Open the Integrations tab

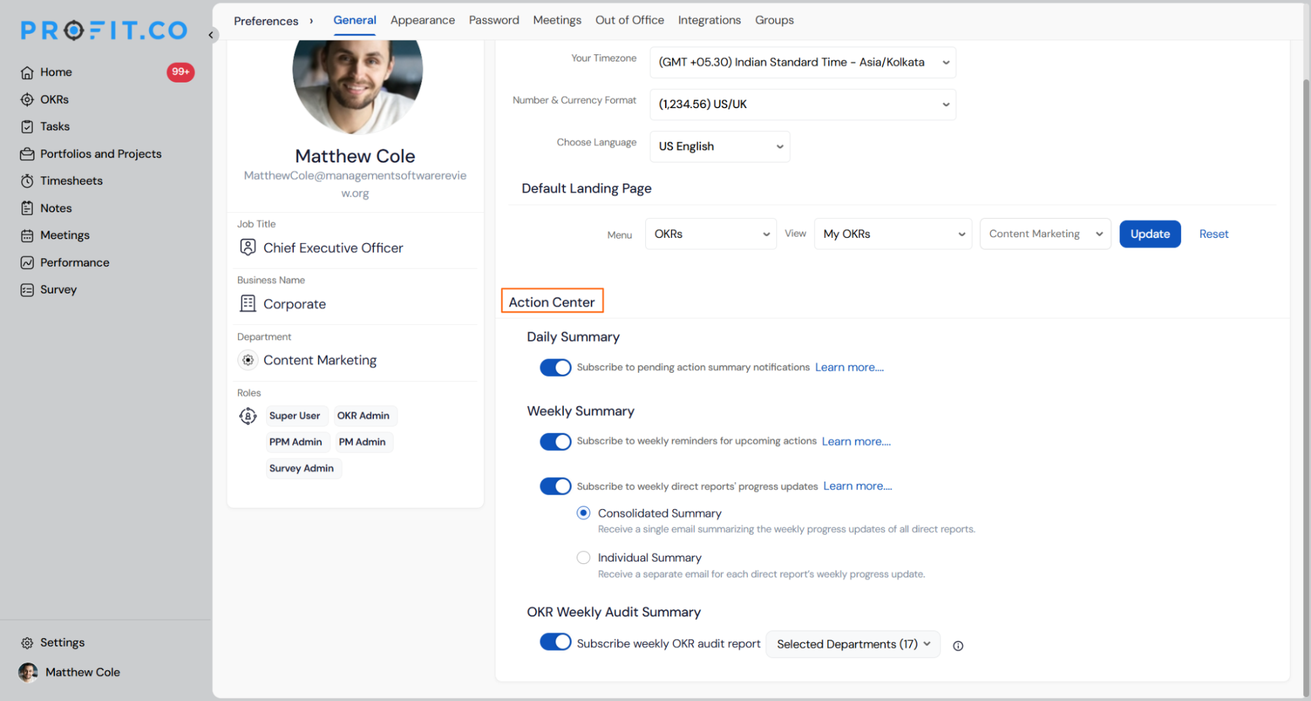tap(709, 20)
